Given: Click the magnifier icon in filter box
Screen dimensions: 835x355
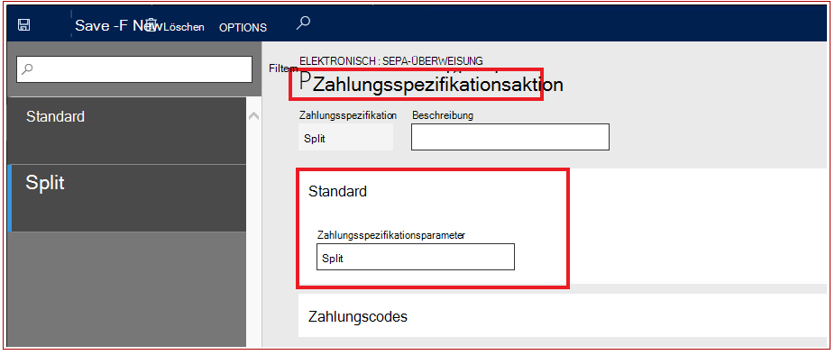Looking at the screenshot, I should pyautogui.click(x=28, y=69).
